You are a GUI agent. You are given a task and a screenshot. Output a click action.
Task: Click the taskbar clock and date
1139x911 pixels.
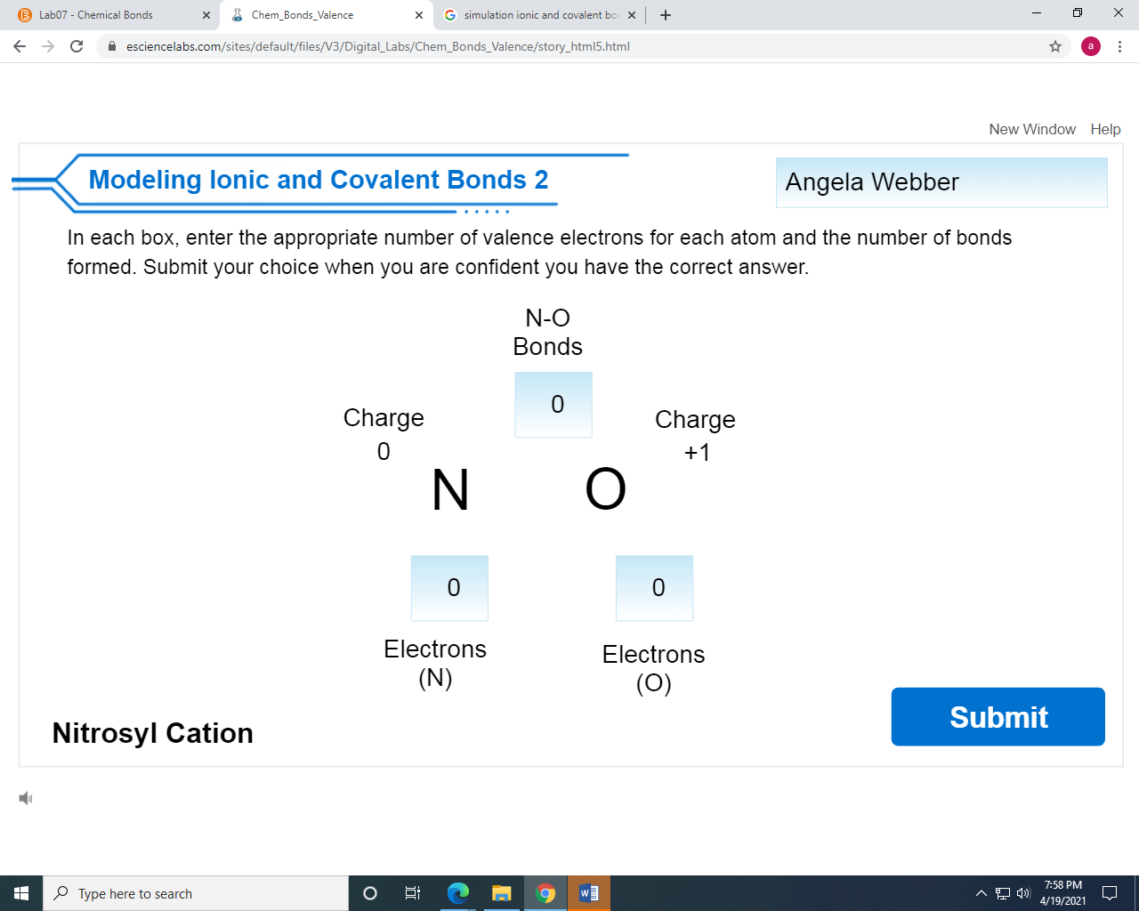click(x=1062, y=893)
